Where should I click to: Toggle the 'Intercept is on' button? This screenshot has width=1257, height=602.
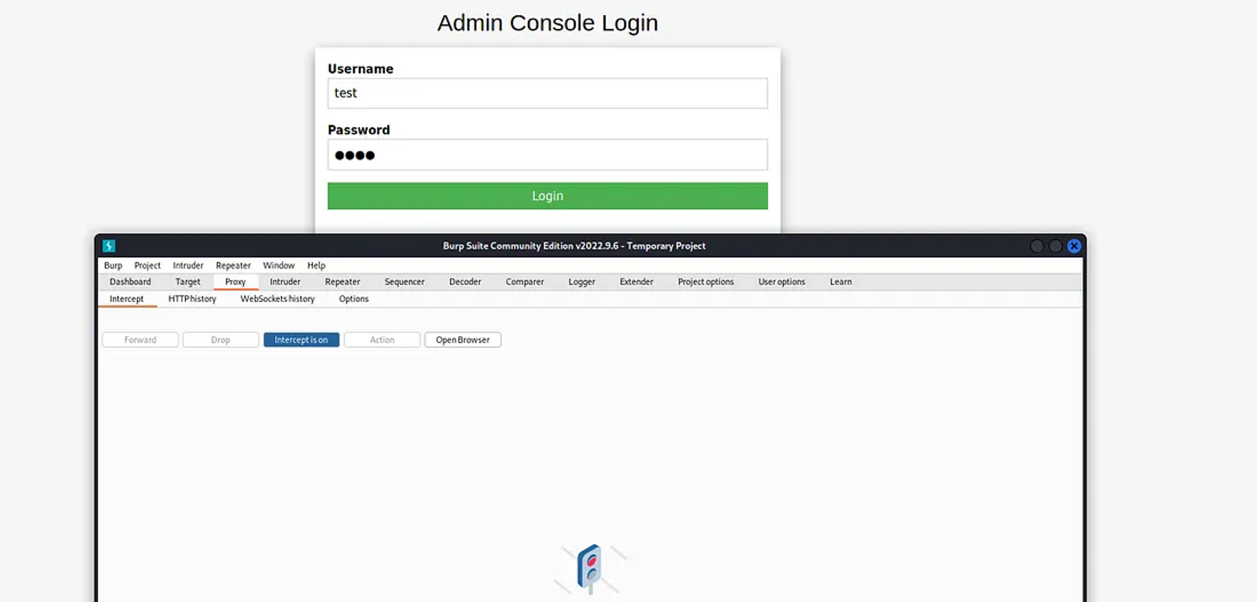302,340
